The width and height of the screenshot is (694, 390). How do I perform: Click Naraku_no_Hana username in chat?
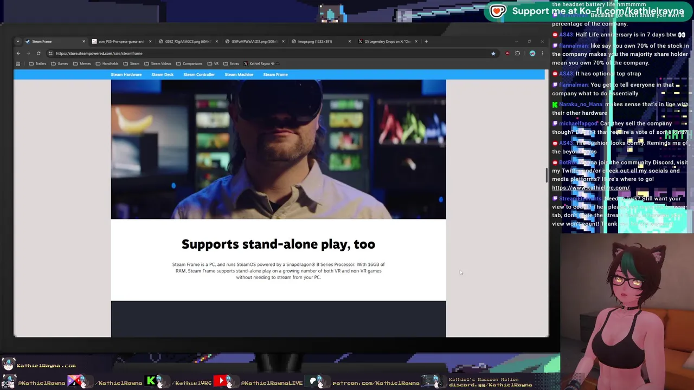pos(580,105)
